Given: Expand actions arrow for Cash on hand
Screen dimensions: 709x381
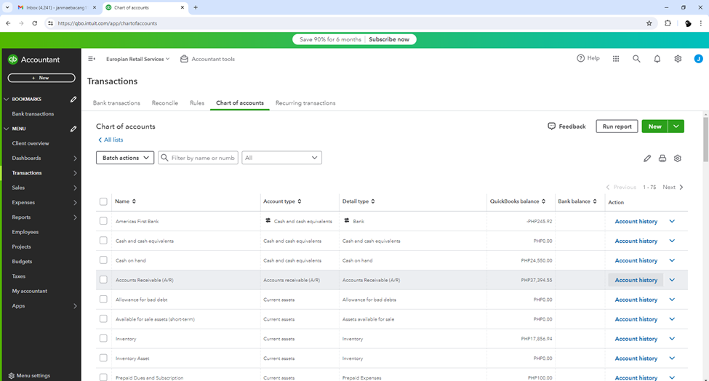Looking at the screenshot, I should pos(672,260).
